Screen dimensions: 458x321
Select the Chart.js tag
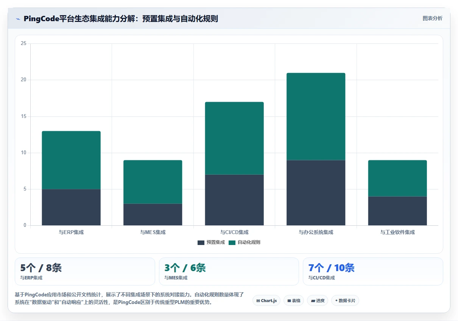point(266,301)
